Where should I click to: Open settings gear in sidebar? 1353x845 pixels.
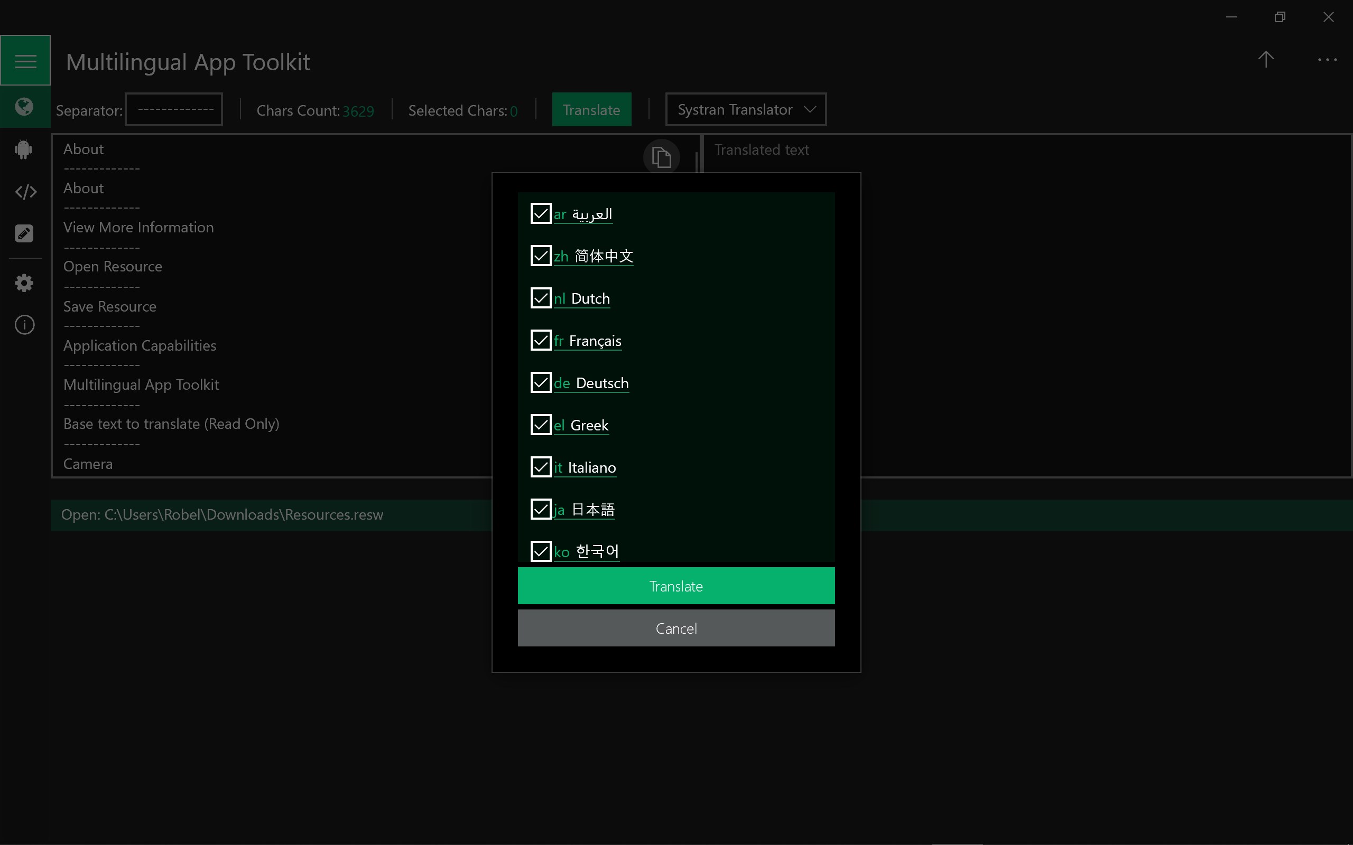pyautogui.click(x=24, y=283)
